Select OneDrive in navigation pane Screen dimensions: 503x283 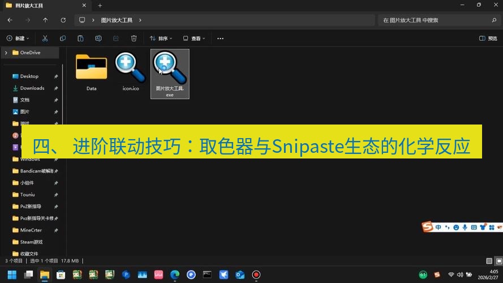tap(30, 53)
